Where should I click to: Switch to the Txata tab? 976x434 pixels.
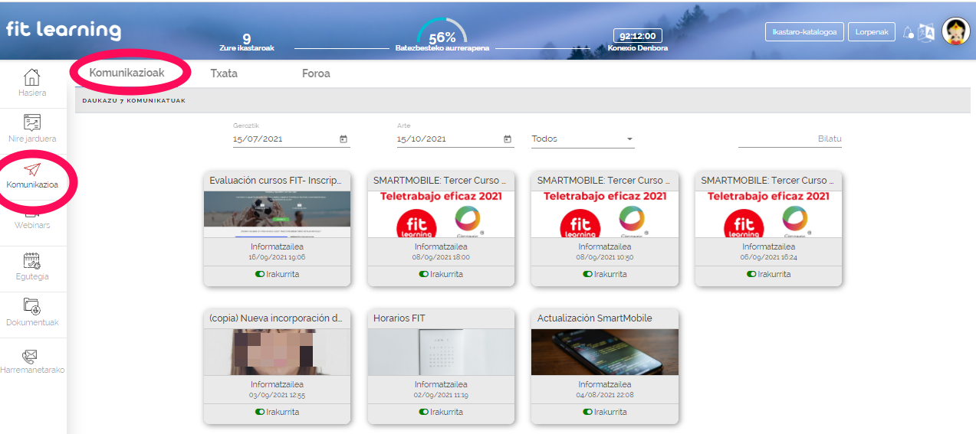[x=224, y=73]
